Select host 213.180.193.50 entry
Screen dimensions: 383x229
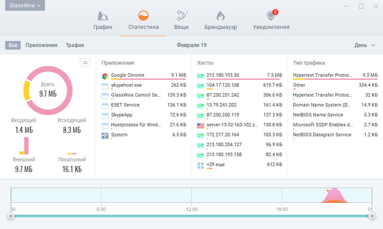(239, 76)
